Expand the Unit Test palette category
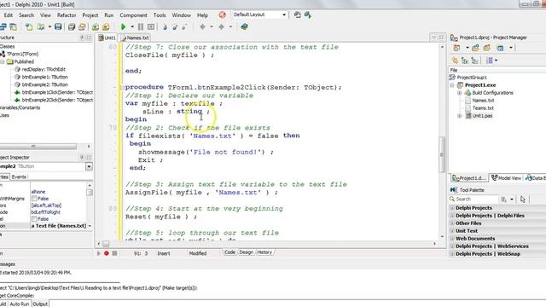This screenshot has width=546, height=307. [452, 231]
